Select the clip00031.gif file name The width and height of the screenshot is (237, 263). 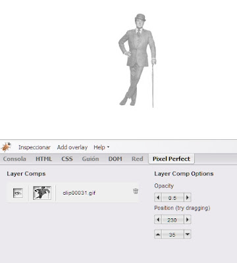(x=79, y=193)
